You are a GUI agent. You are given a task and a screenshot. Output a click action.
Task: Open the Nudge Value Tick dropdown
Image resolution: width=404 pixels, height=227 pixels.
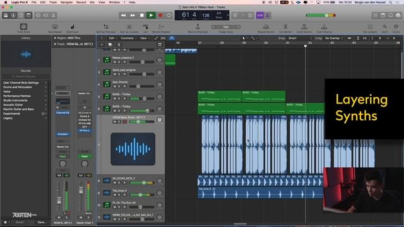226,27
